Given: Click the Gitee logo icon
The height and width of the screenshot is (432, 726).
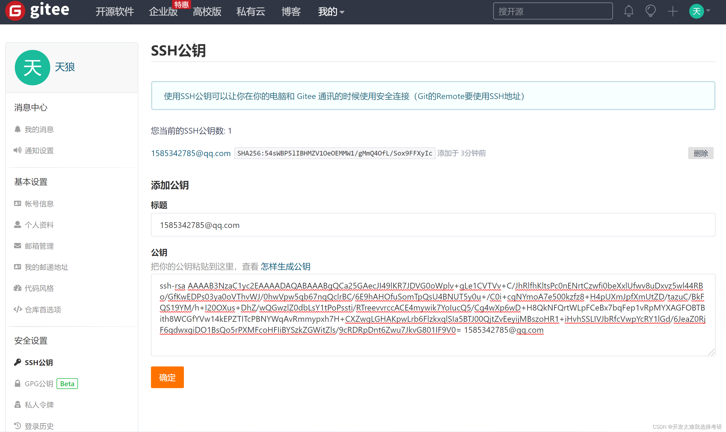Looking at the screenshot, I should click(x=15, y=11).
